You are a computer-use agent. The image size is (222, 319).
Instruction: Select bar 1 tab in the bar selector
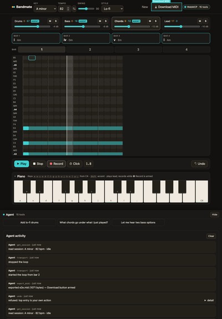pyautogui.click(x=42, y=50)
